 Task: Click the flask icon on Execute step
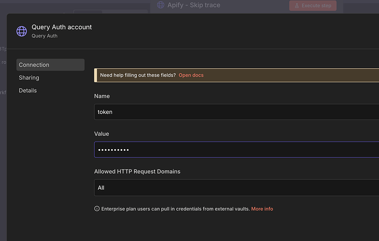[x=297, y=6]
